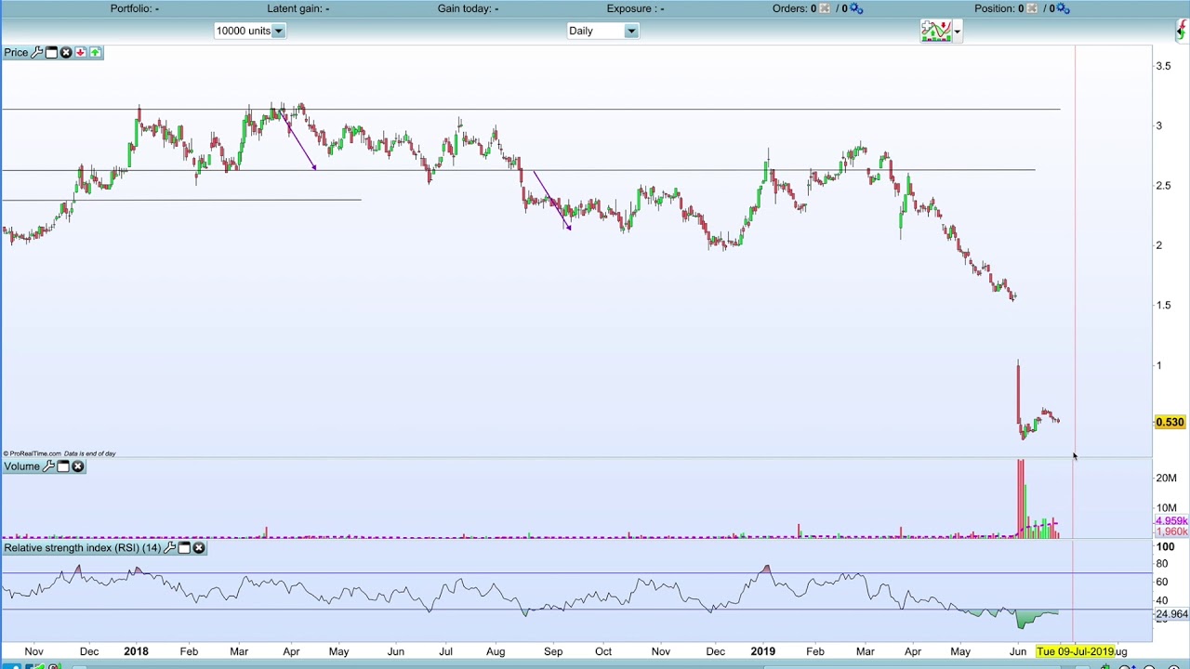
Task: Open Position gear settings
Action: [1064, 8]
